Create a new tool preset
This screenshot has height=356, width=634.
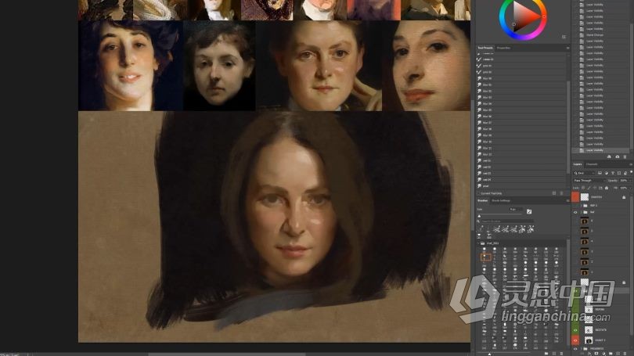(x=554, y=193)
